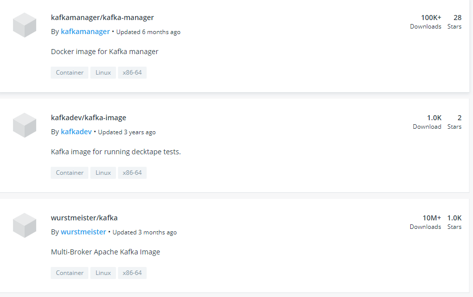Click the kafkamanager/kafka-manager cube icon
The width and height of the screenshot is (473, 297).
25,25
